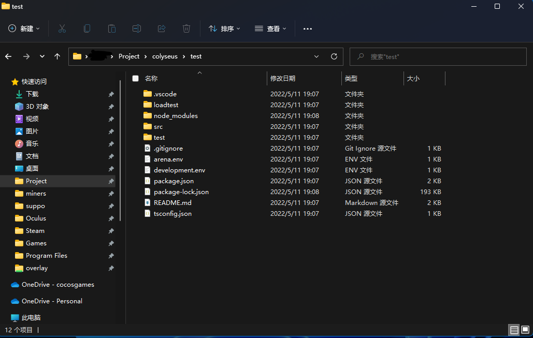The height and width of the screenshot is (338, 533).
Task: Open the three-dots more options menu
Action: (308, 29)
